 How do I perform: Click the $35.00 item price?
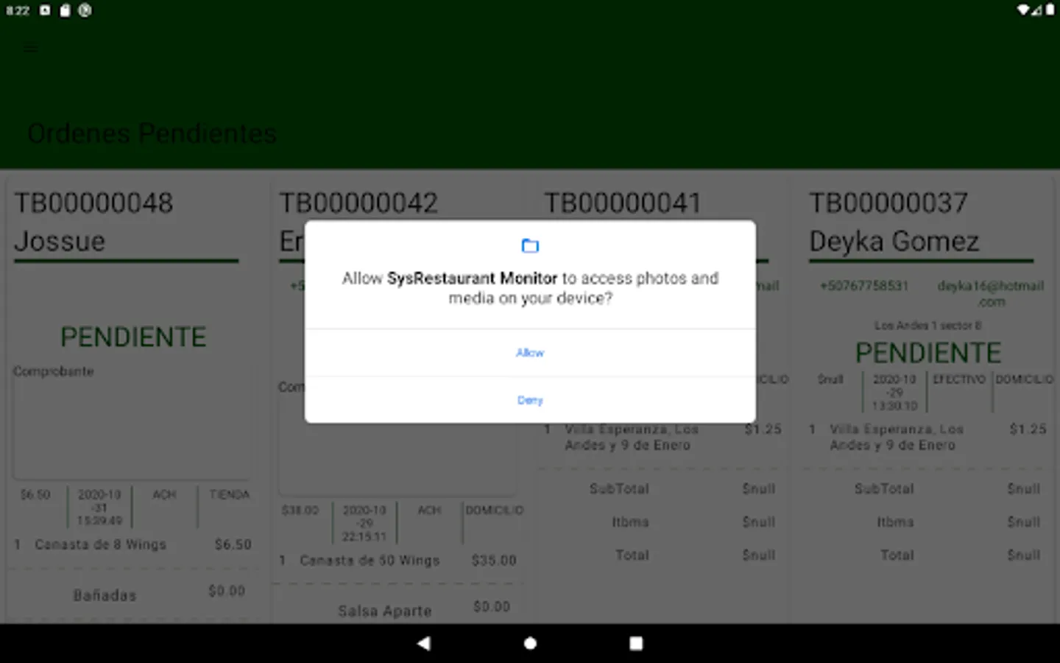(x=494, y=561)
